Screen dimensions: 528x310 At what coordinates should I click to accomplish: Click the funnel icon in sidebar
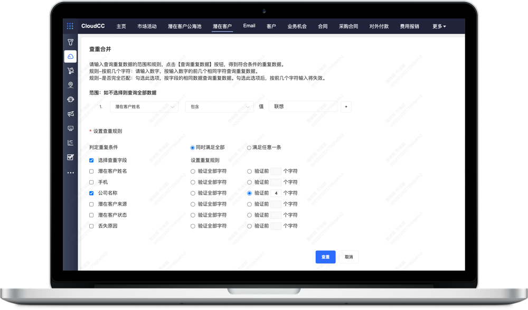70,42
